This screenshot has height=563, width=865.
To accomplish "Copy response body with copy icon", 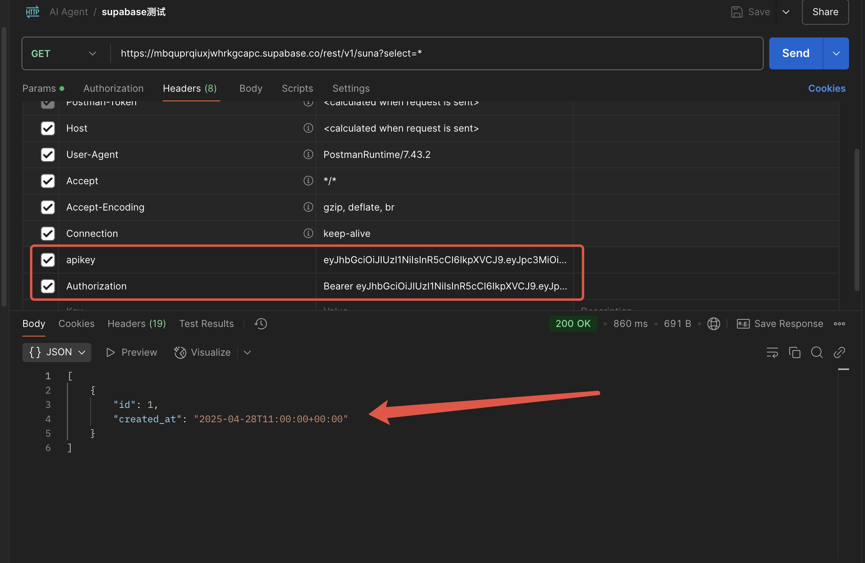I will click(794, 352).
